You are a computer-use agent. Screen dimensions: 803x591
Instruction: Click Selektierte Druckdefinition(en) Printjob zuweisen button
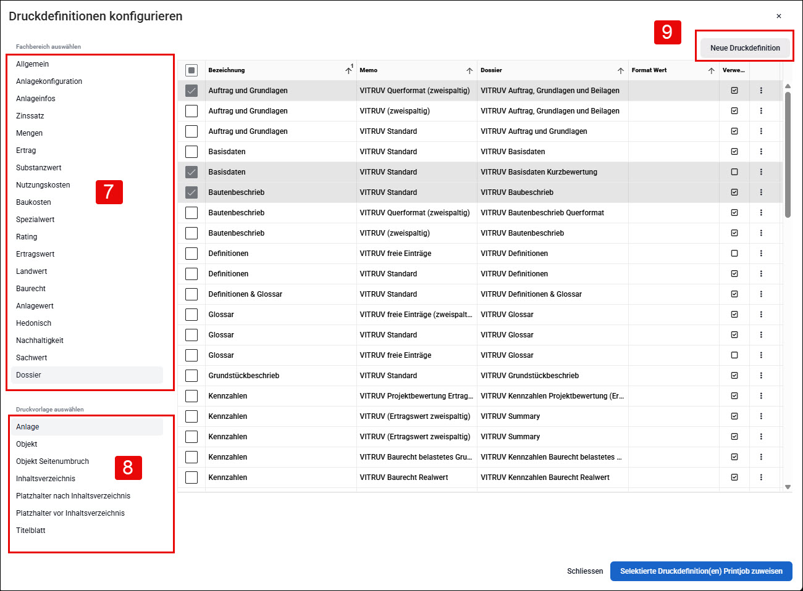pos(701,571)
